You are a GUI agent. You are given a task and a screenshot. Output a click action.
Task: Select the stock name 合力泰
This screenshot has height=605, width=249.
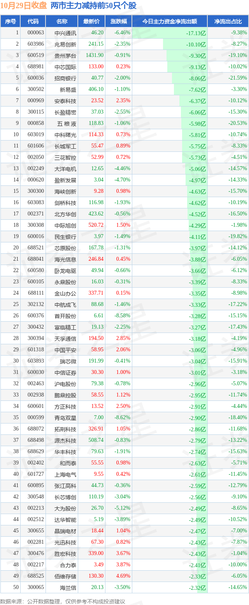pyautogui.click(x=68, y=565)
